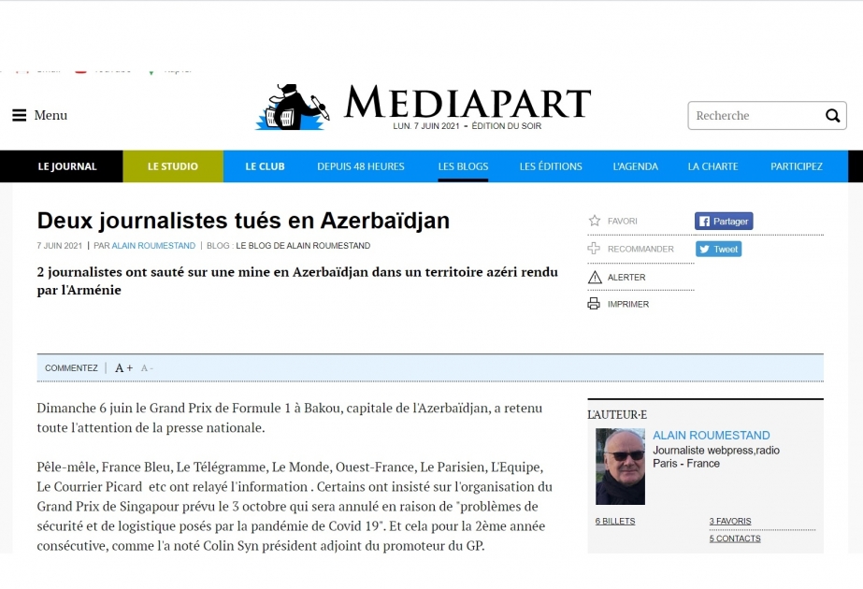
Task: Click the Commentez link
Action: (71, 367)
